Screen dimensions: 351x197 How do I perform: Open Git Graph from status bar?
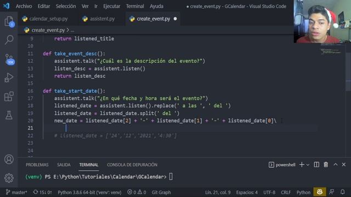[161, 192]
